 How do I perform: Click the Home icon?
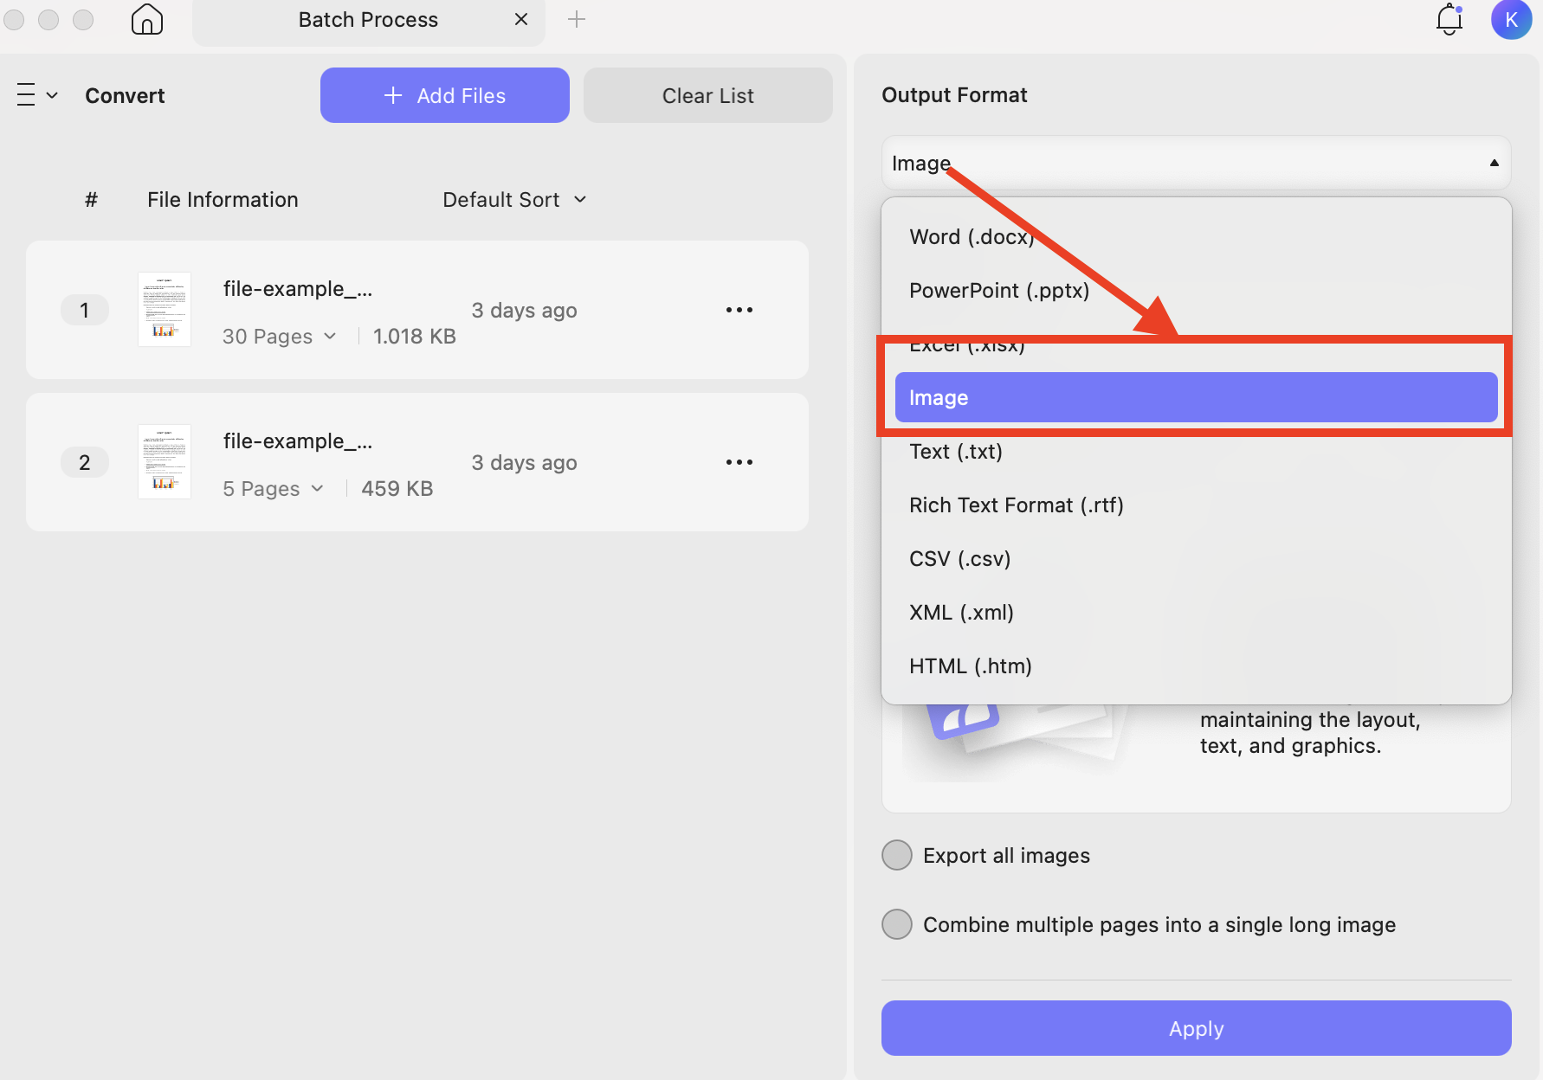[x=146, y=18]
